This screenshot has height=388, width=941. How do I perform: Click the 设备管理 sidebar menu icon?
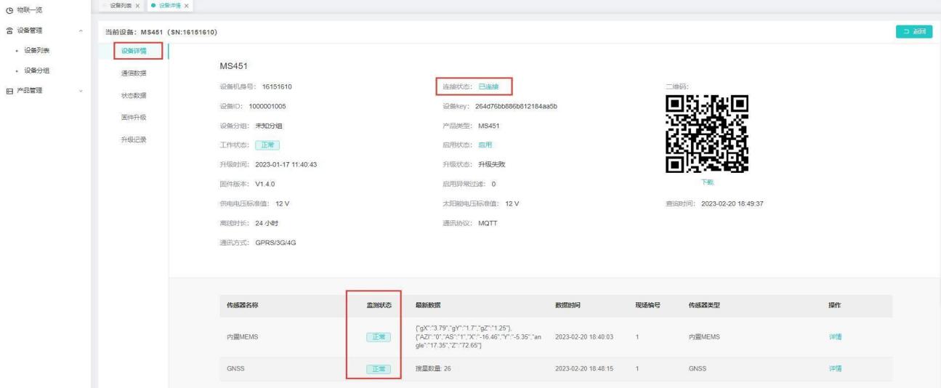[x=9, y=31]
